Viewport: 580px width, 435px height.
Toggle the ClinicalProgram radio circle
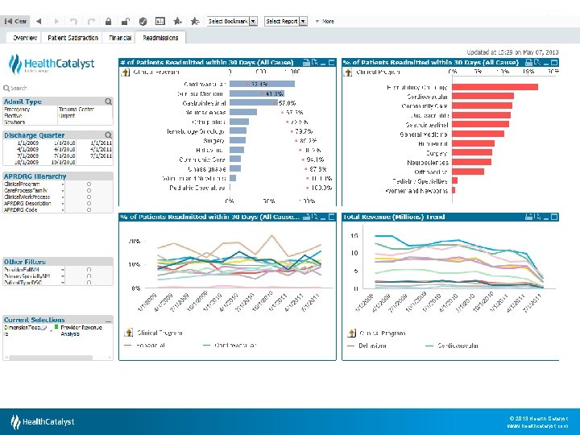[89, 184]
